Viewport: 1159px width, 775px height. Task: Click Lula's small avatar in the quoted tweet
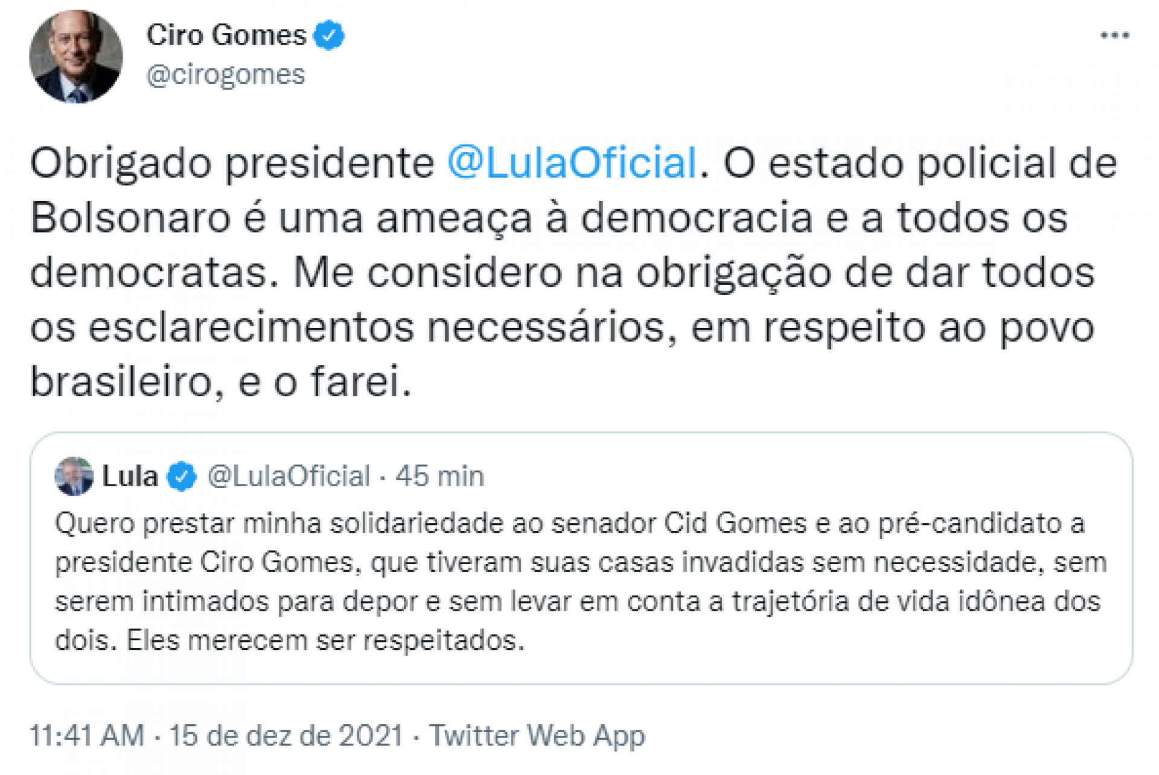(x=74, y=477)
